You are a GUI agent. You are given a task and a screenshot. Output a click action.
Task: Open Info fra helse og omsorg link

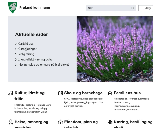tap(43, 65)
